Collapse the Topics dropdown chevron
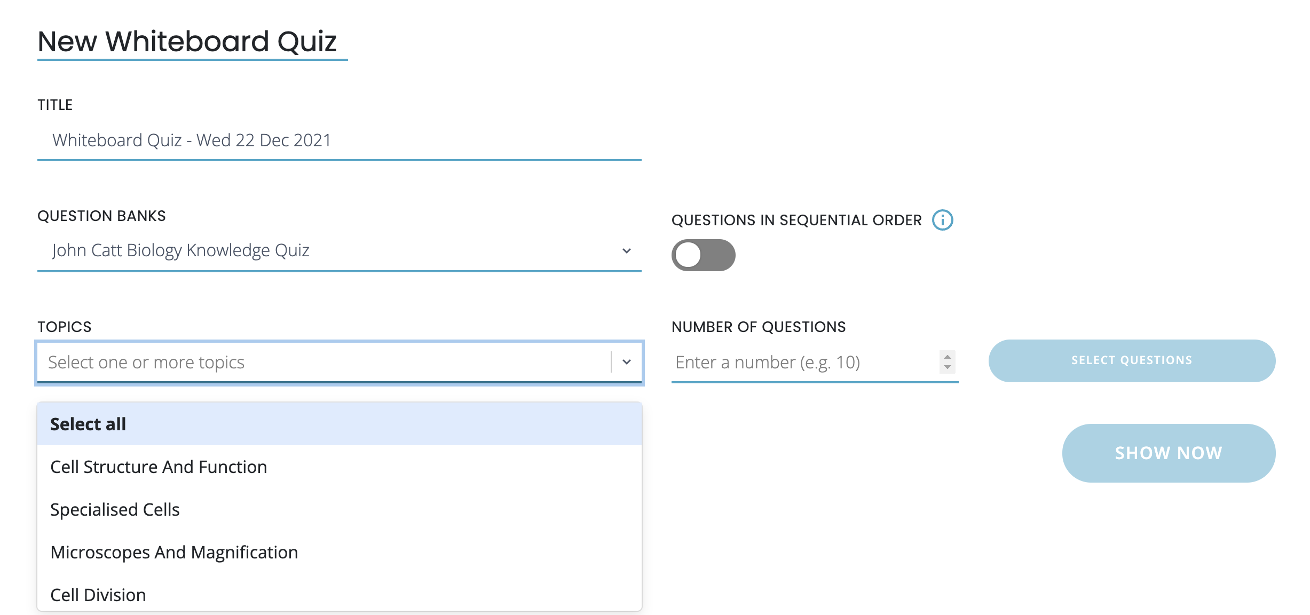The image size is (1310, 615). 627,362
